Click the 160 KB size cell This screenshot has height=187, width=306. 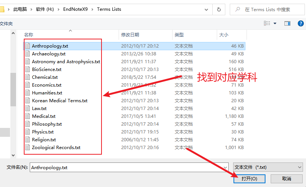click(x=236, y=61)
